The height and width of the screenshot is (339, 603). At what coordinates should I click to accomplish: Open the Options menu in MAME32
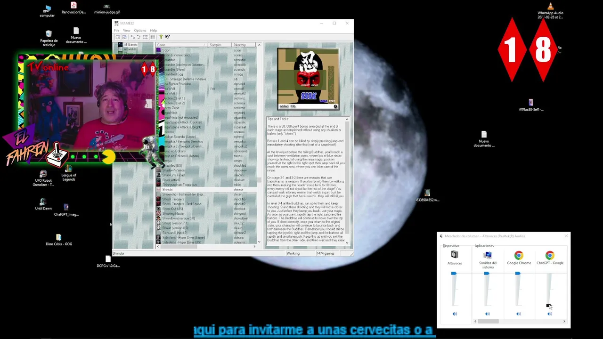pos(140,31)
